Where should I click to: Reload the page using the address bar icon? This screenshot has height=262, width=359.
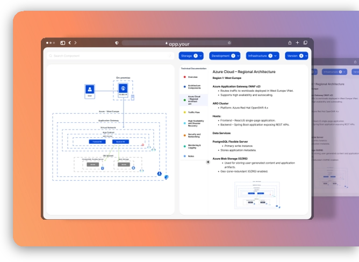pyautogui.click(x=229, y=43)
